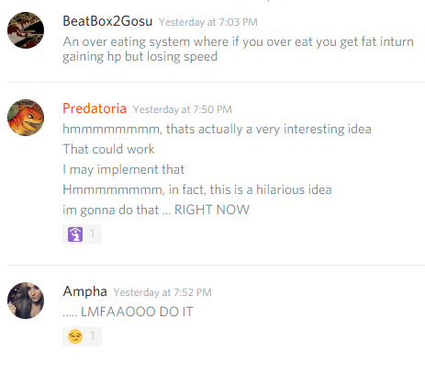Click the BeatBox2Gosu username
425x365 pixels.
(x=107, y=21)
